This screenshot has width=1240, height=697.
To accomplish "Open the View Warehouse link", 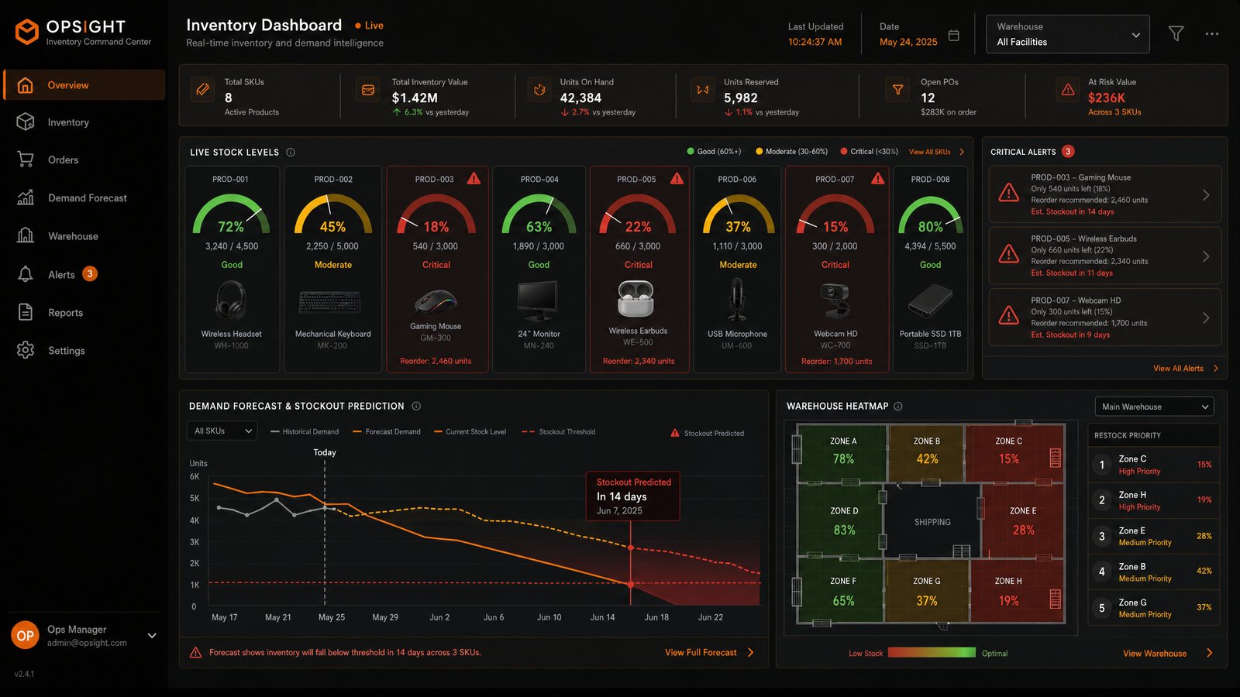I will (x=1169, y=654).
